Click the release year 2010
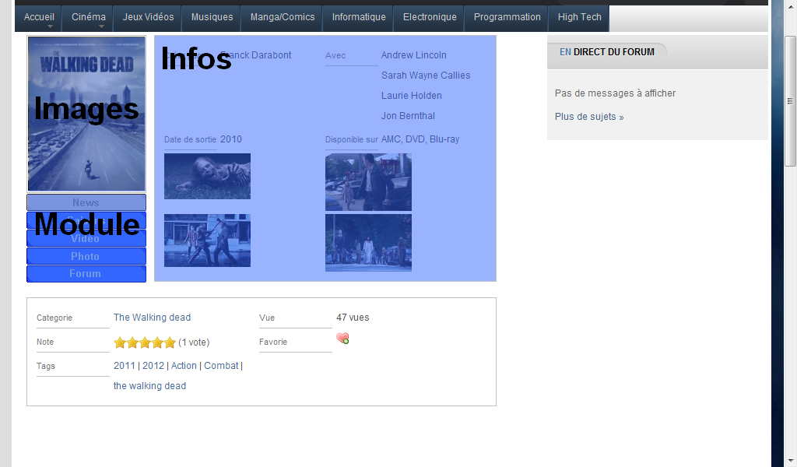The width and height of the screenshot is (797, 467). (x=230, y=140)
